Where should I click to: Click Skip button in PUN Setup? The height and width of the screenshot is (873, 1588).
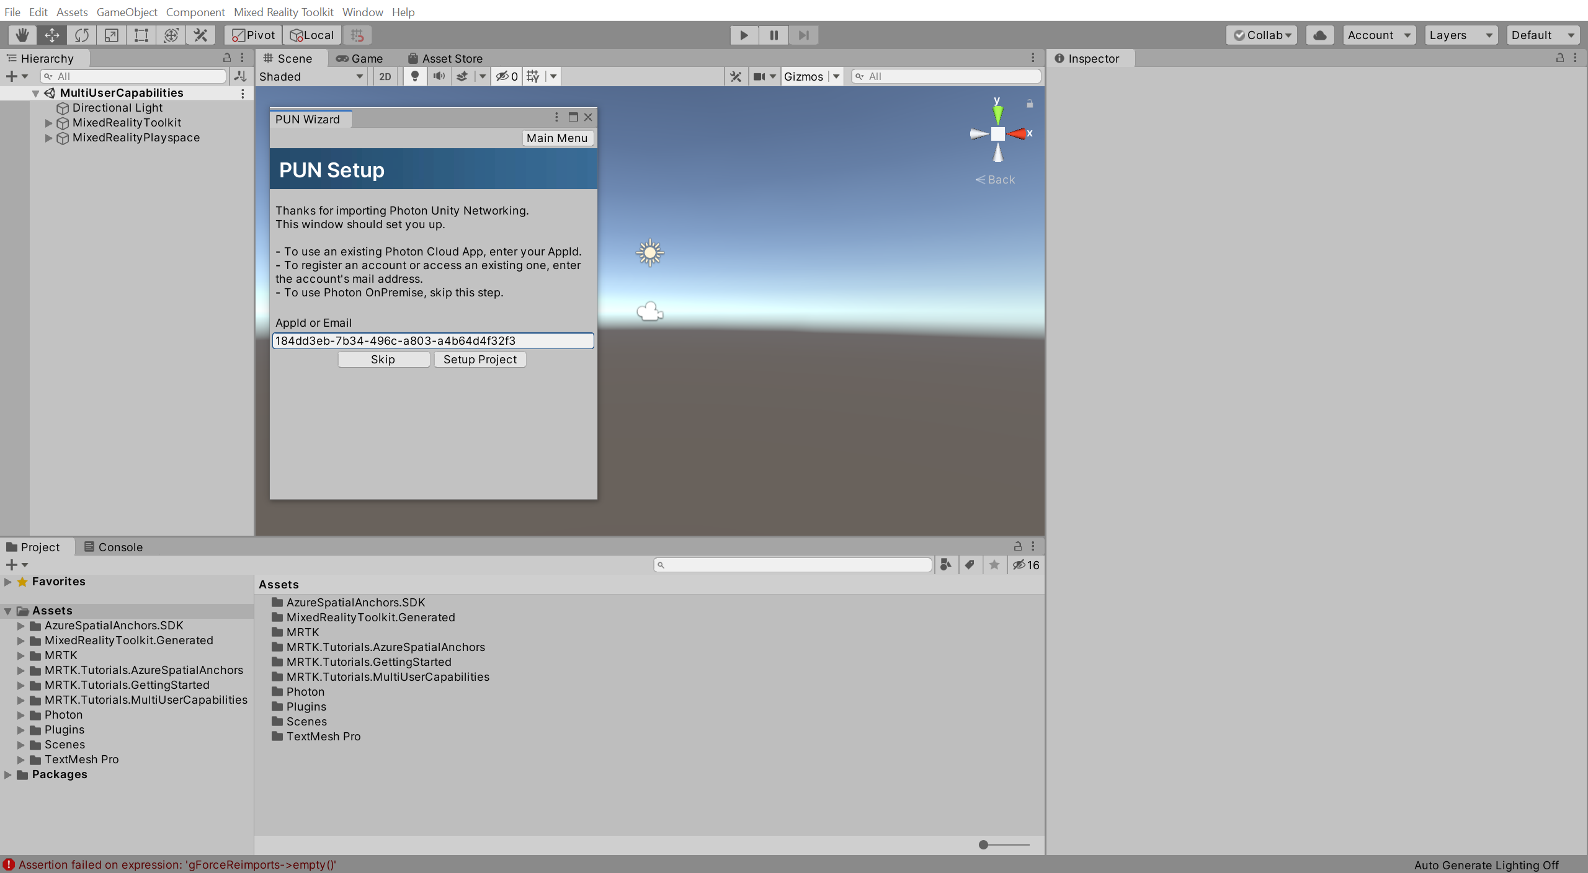tap(384, 358)
